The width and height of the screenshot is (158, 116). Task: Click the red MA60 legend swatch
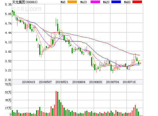pos(137,2)
